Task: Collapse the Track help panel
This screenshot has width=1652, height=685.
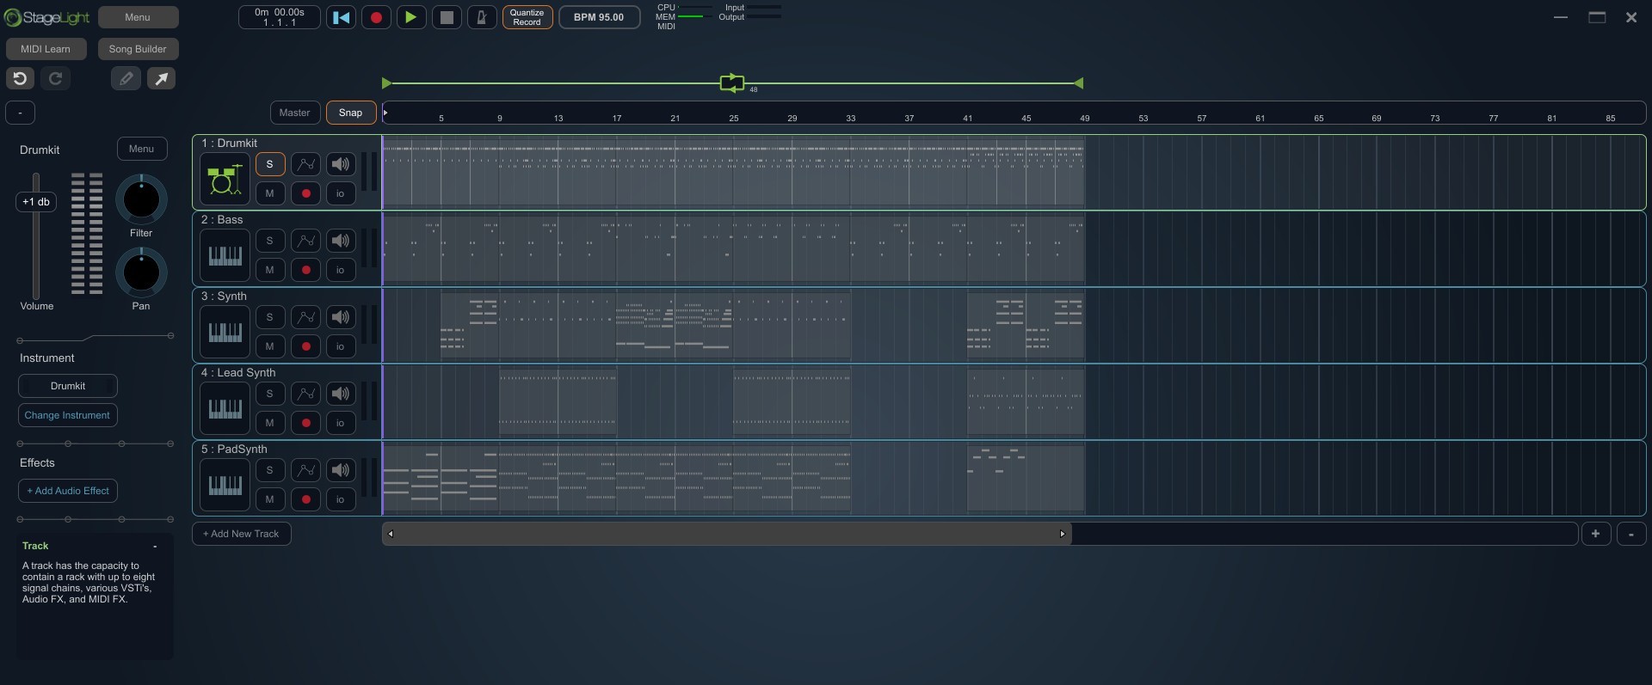Action: (x=155, y=547)
